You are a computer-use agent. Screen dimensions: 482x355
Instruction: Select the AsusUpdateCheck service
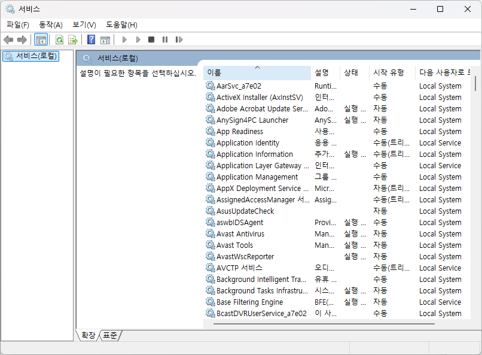coord(337,211)
